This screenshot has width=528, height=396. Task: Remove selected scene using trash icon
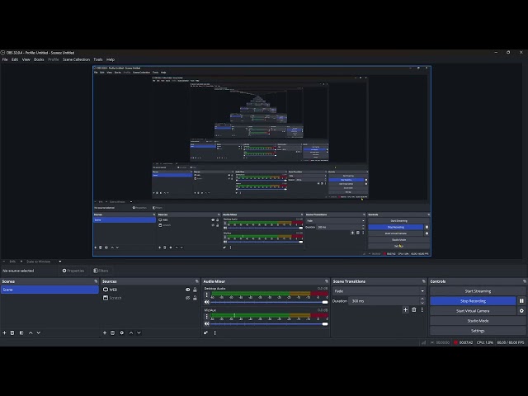click(x=12, y=332)
